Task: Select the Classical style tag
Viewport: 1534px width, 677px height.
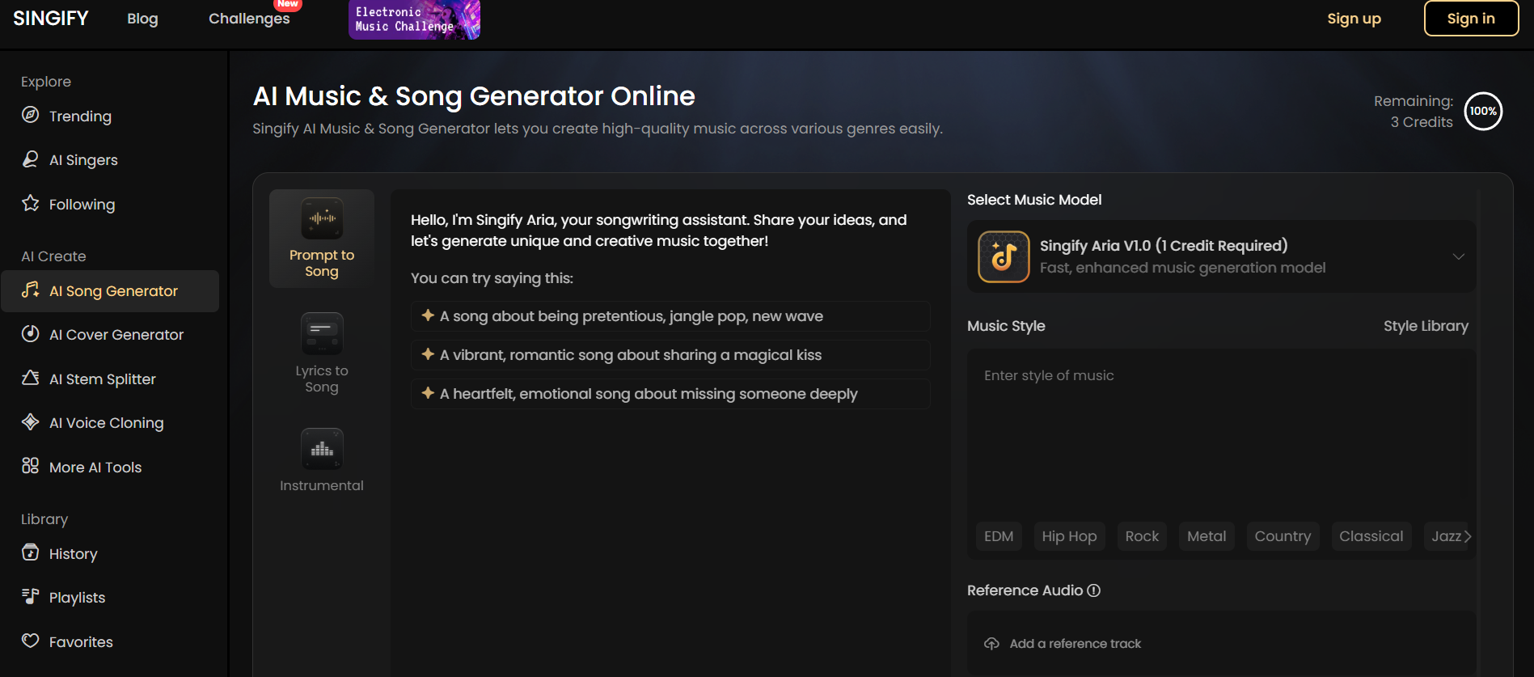Action: tap(1371, 536)
